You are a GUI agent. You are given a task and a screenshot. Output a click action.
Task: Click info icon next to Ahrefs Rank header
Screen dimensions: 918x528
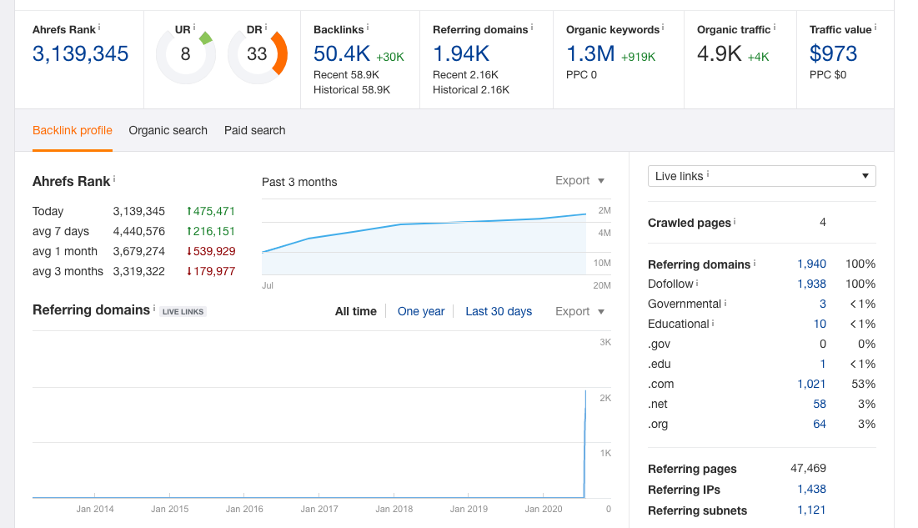99,27
